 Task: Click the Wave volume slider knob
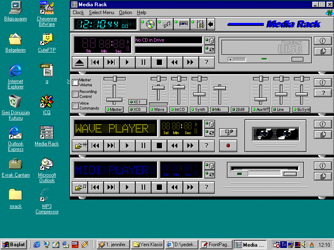(158, 87)
